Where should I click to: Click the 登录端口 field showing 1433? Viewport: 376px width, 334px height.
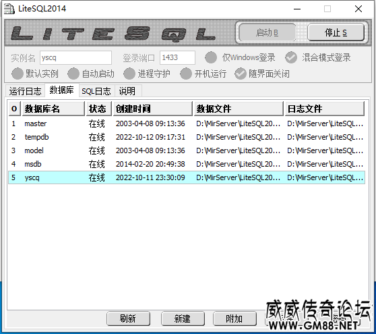click(177, 57)
